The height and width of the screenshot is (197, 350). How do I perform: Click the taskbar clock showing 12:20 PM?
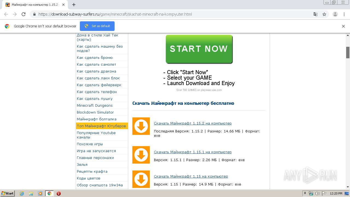click(x=336, y=193)
